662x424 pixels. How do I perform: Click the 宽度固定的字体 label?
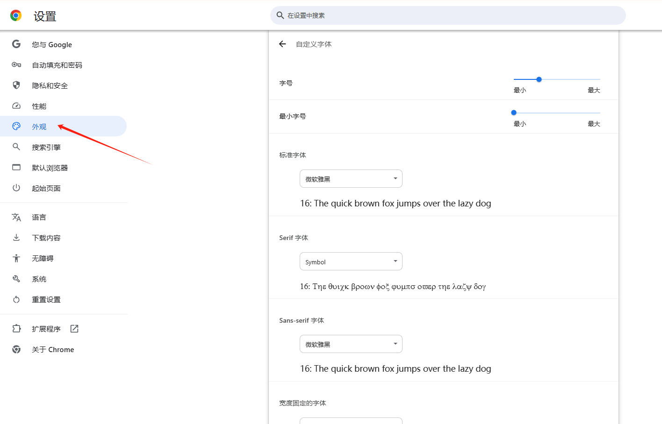tap(302, 403)
